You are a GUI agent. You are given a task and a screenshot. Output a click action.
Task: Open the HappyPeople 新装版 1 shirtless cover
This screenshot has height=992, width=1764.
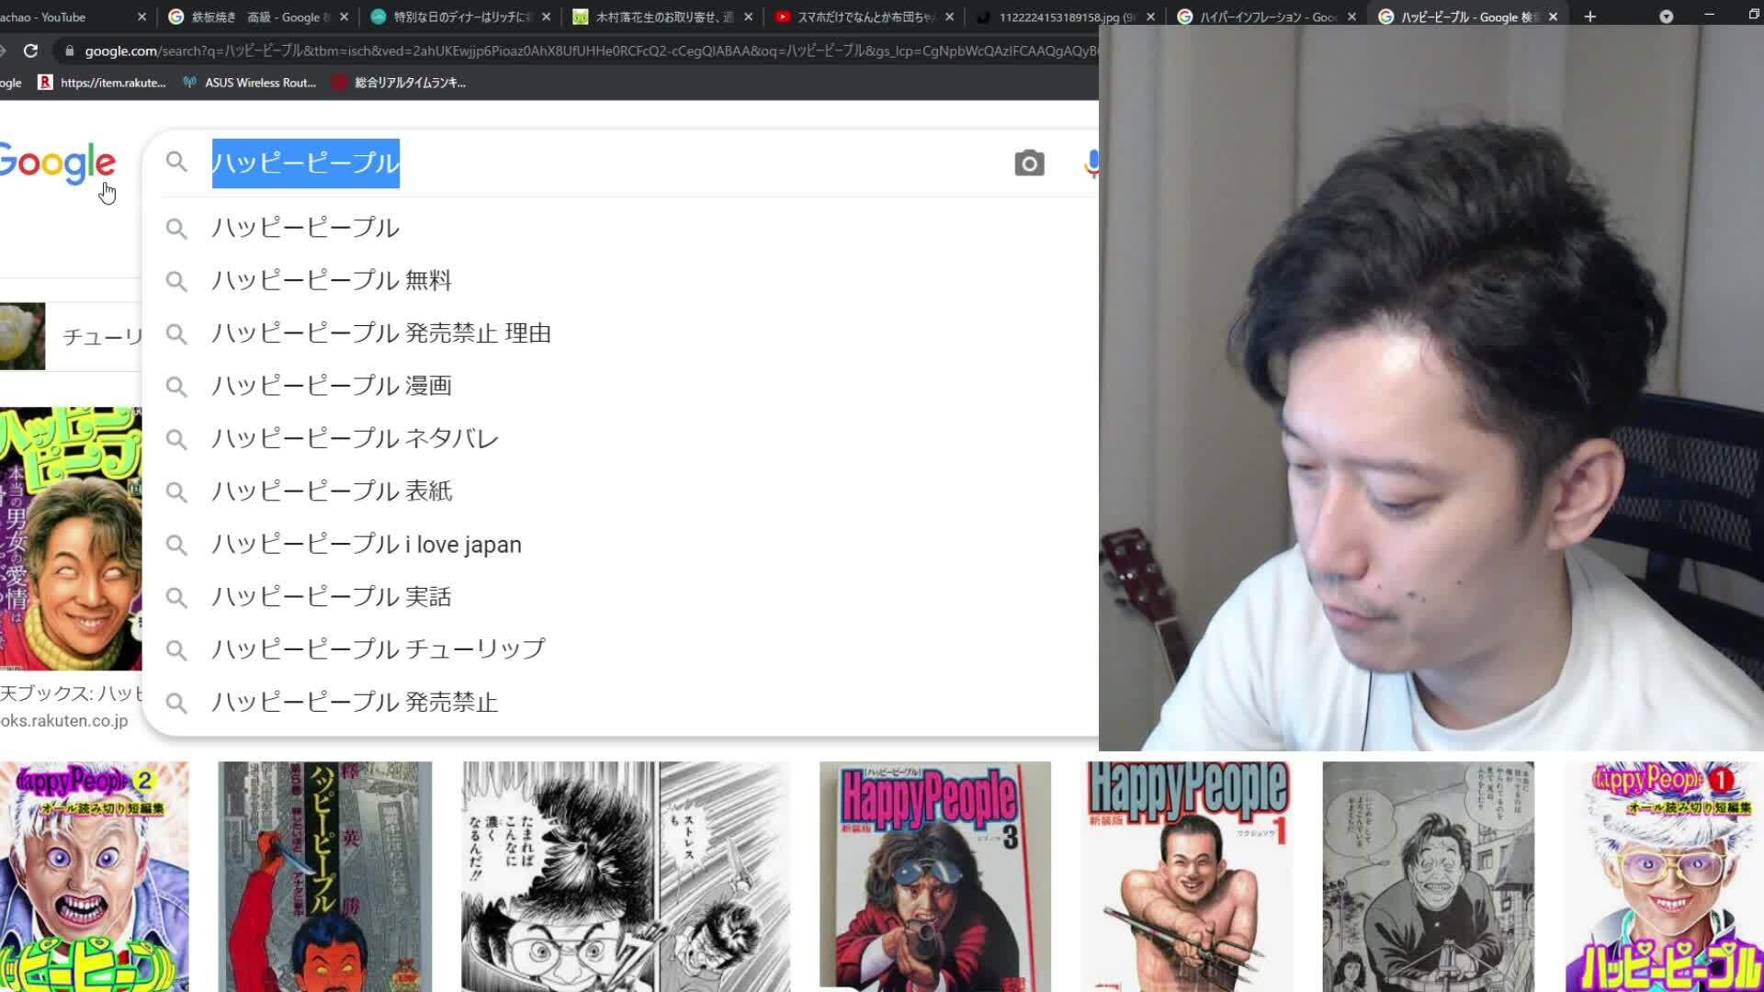point(1187,876)
